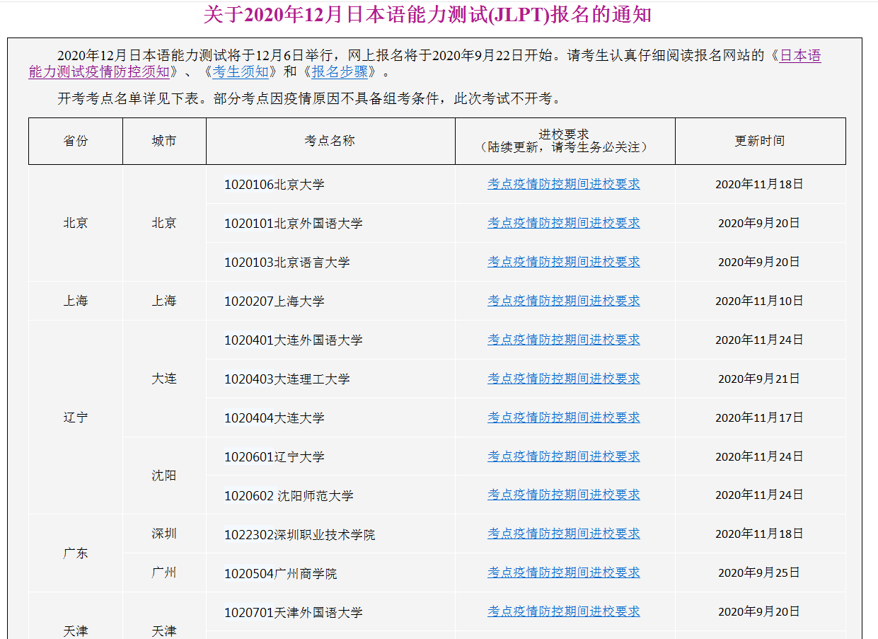878x639 pixels.
Task: Select the 1020106北京大学 test site cell
Action: [275, 185]
